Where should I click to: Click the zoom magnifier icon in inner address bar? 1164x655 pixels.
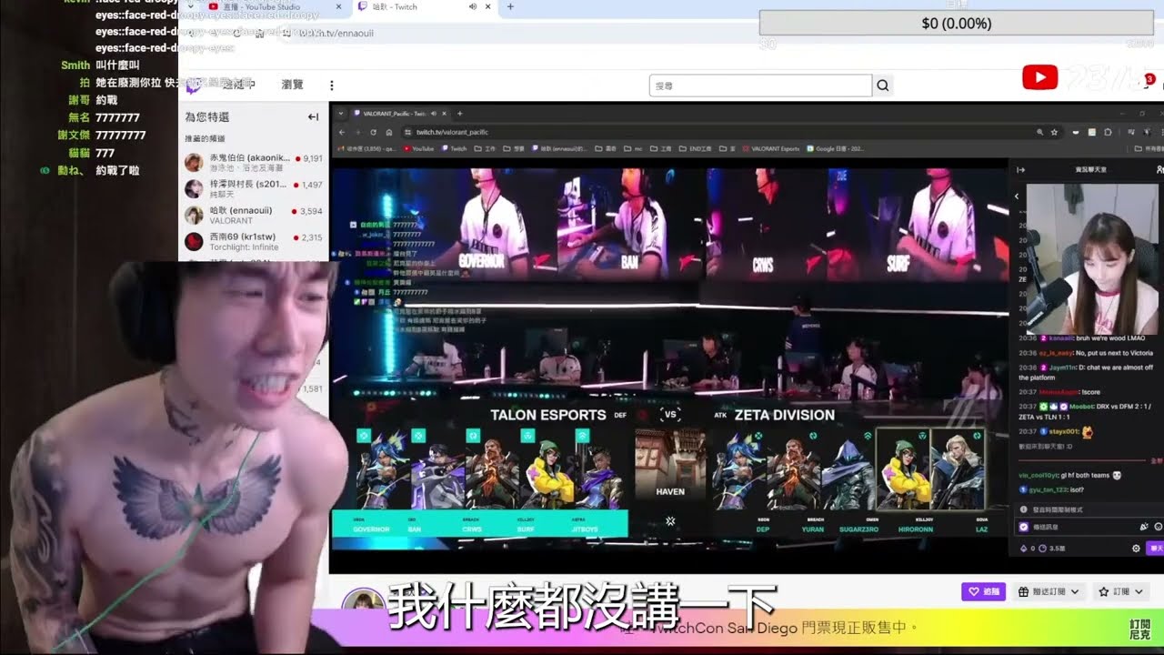coord(1039,132)
